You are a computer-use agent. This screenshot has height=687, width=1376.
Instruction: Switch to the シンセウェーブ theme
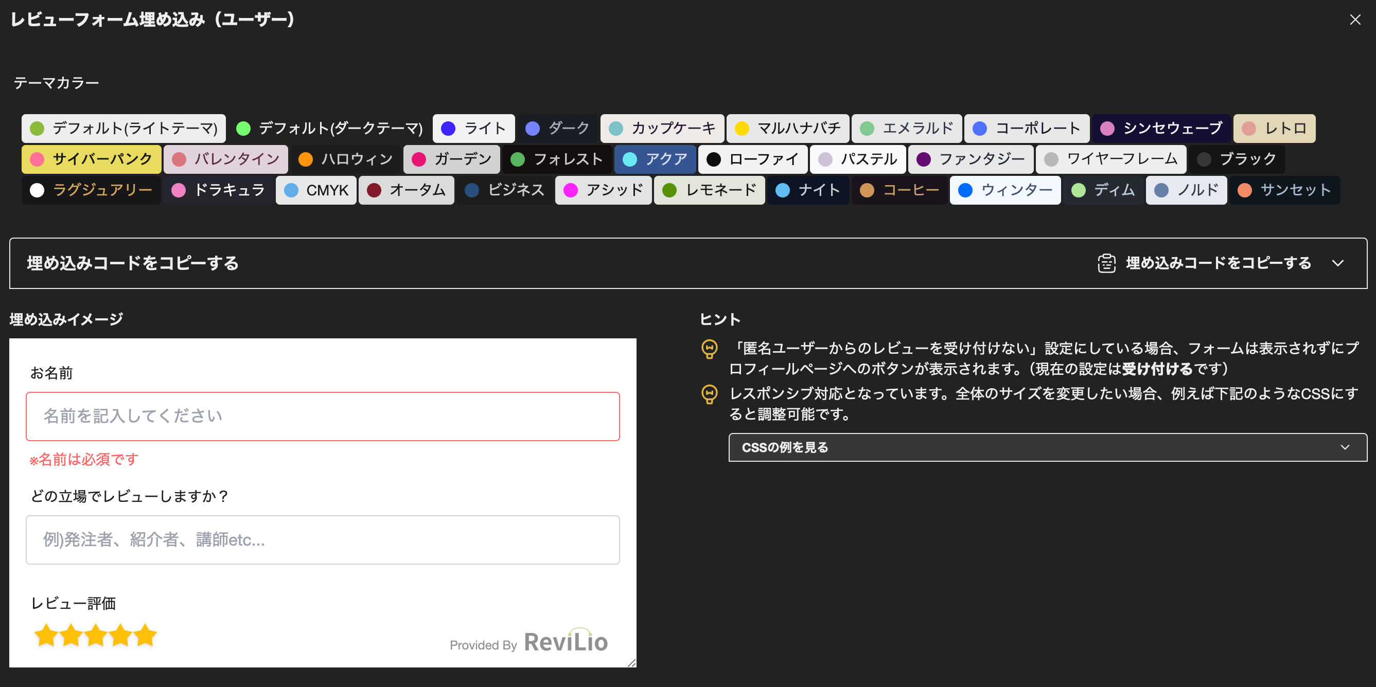1161,128
